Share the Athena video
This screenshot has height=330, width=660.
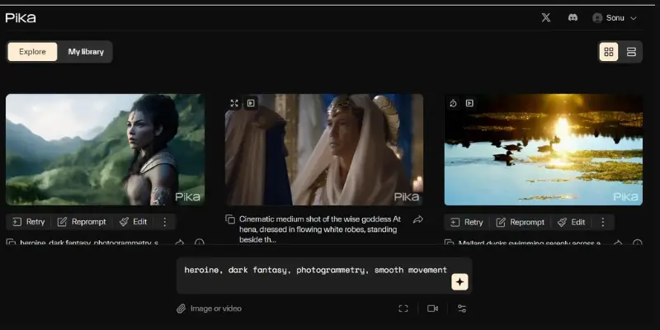(418, 219)
